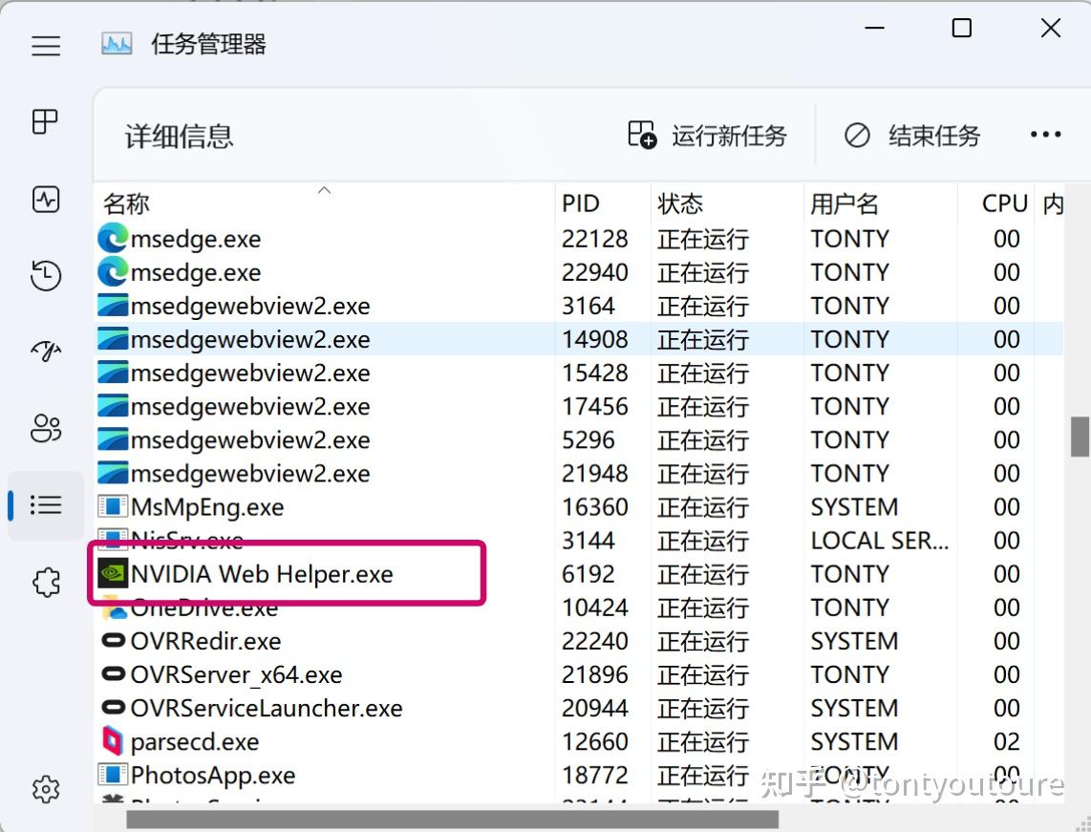Click the MsMpEng.exe process icon
Viewport: 1091px width, 832px height.
point(113,506)
